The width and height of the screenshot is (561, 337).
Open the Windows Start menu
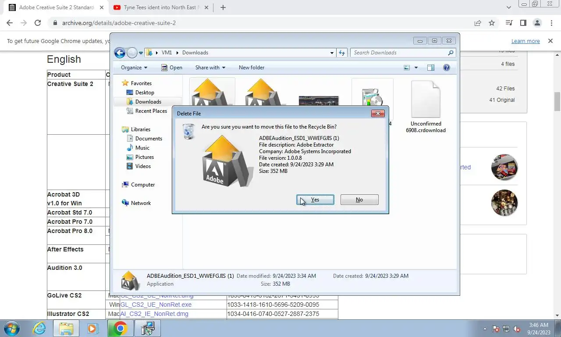12,328
